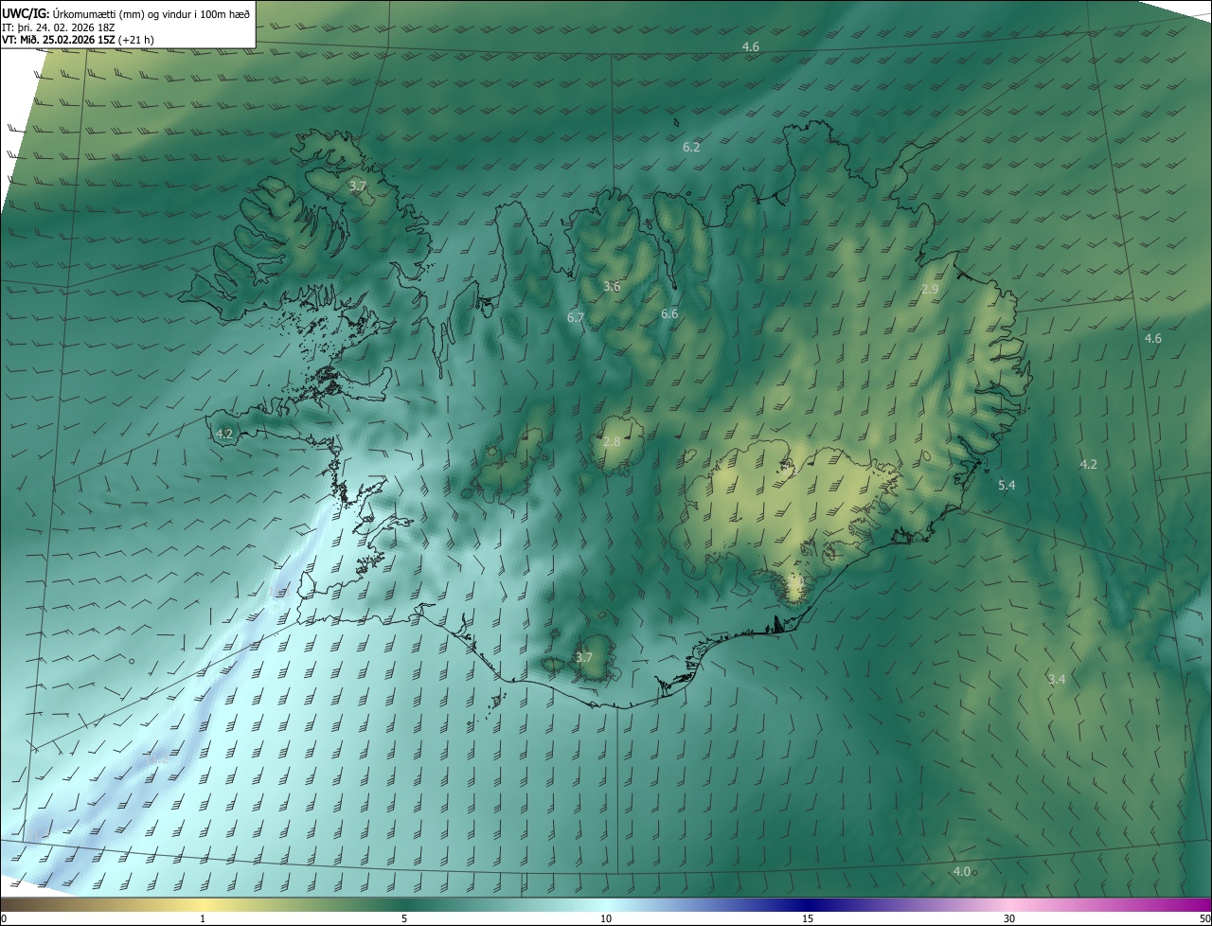Click the 6.7 value on the map
This screenshot has height=926, width=1212.
(575, 318)
